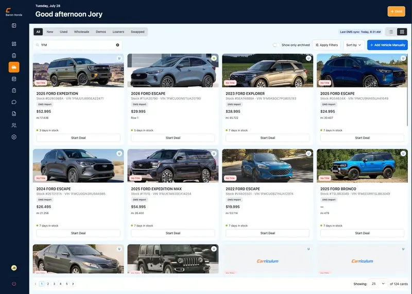Start Deal on 2025 Ford Escape

coord(362,138)
